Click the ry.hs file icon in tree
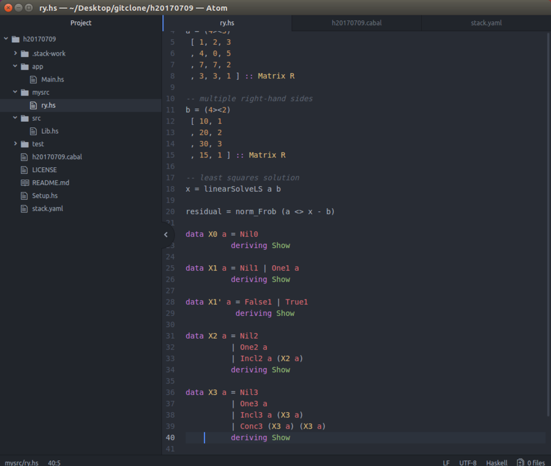Viewport: 551px width, 466px height. pyautogui.click(x=32, y=105)
